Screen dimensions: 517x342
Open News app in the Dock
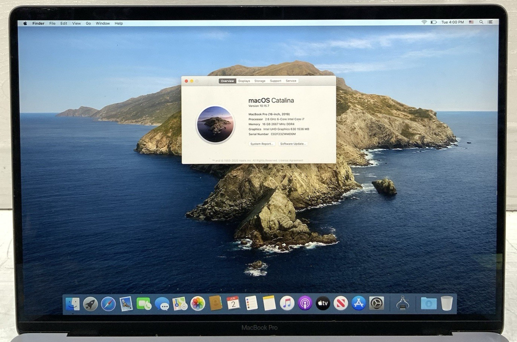click(341, 303)
